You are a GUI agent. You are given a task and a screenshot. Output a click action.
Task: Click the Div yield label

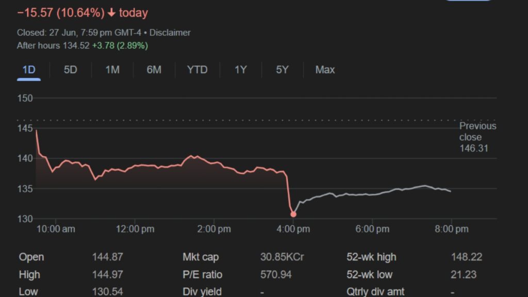point(202,291)
